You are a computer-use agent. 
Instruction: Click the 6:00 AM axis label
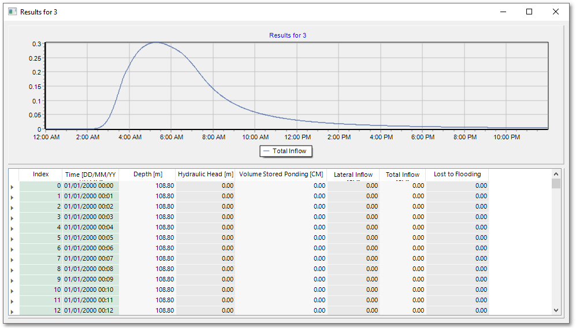pos(171,137)
